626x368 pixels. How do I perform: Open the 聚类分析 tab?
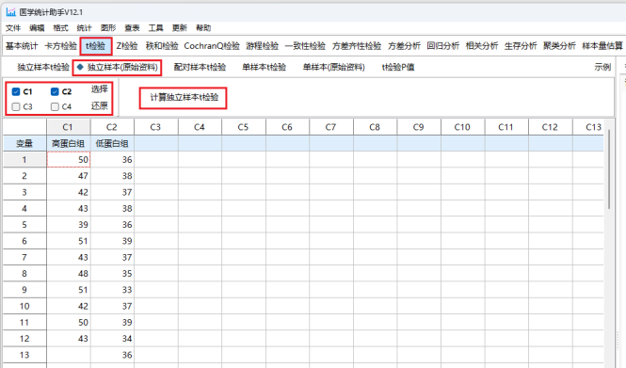[559, 46]
